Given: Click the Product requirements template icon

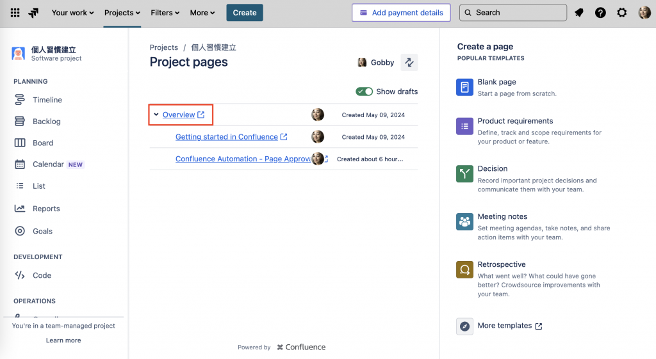Looking at the screenshot, I should (464, 126).
